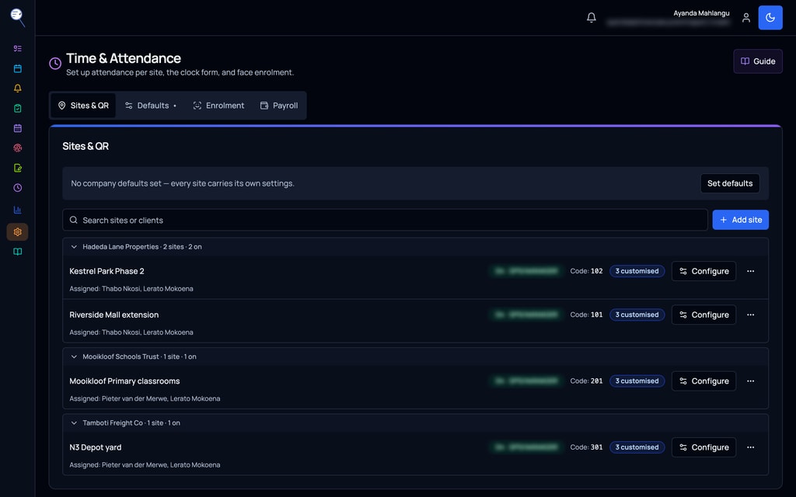Click the Add site button
796x497 pixels.
(x=740, y=220)
